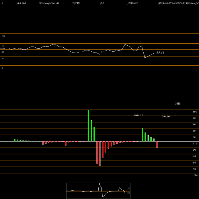The height and width of the screenshot is (199, 199).
Task: Click the -40 label on the MR axis
Action: point(194,156)
